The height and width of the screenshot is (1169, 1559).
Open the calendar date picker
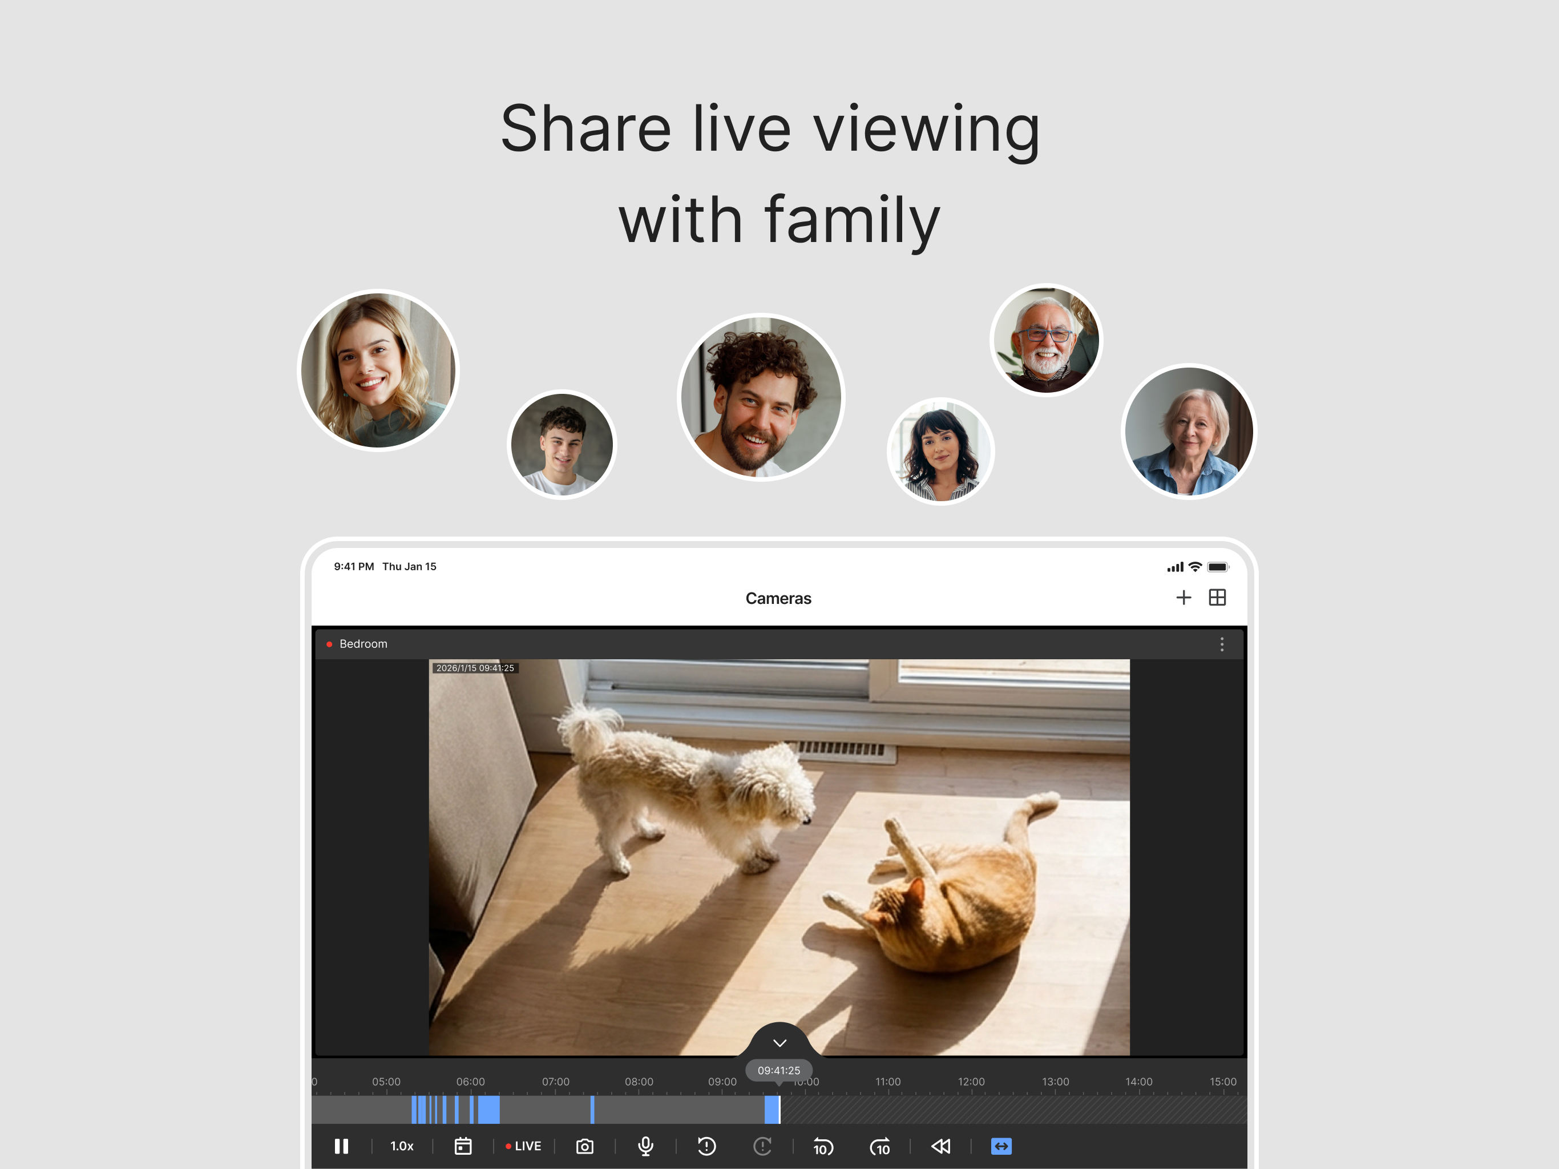point(463,1146)
